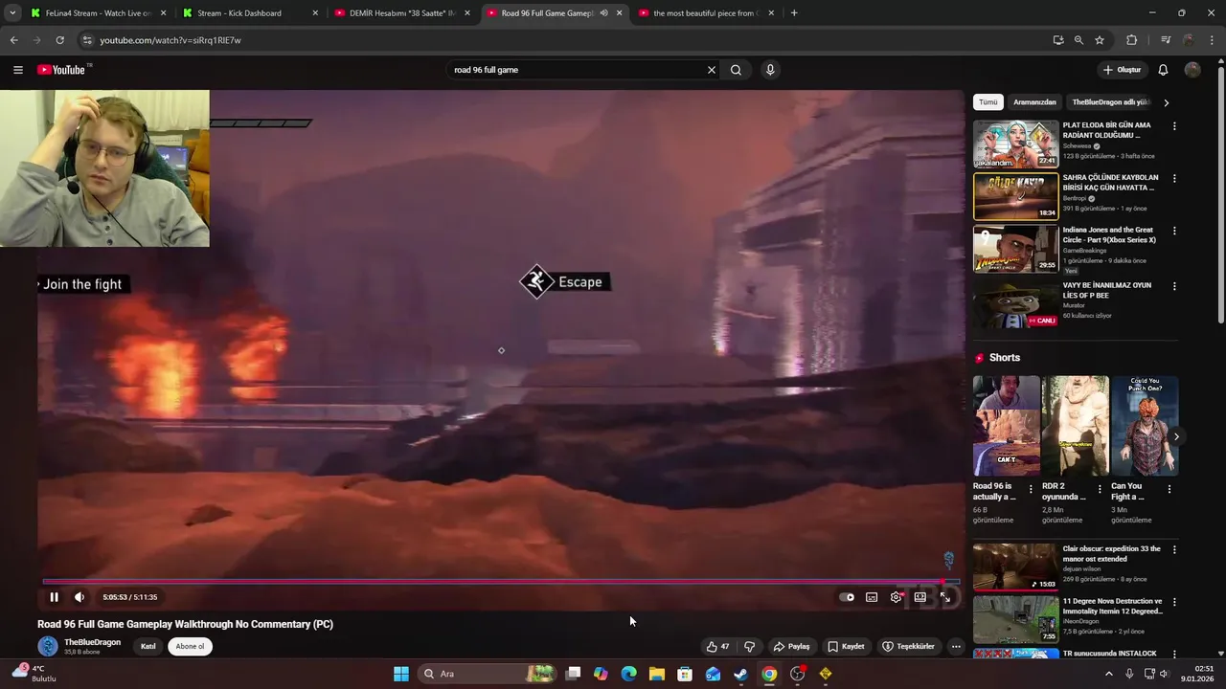Open player settings gear
1226x689 pixels.
pyautogui.click(x=896, y=597)
